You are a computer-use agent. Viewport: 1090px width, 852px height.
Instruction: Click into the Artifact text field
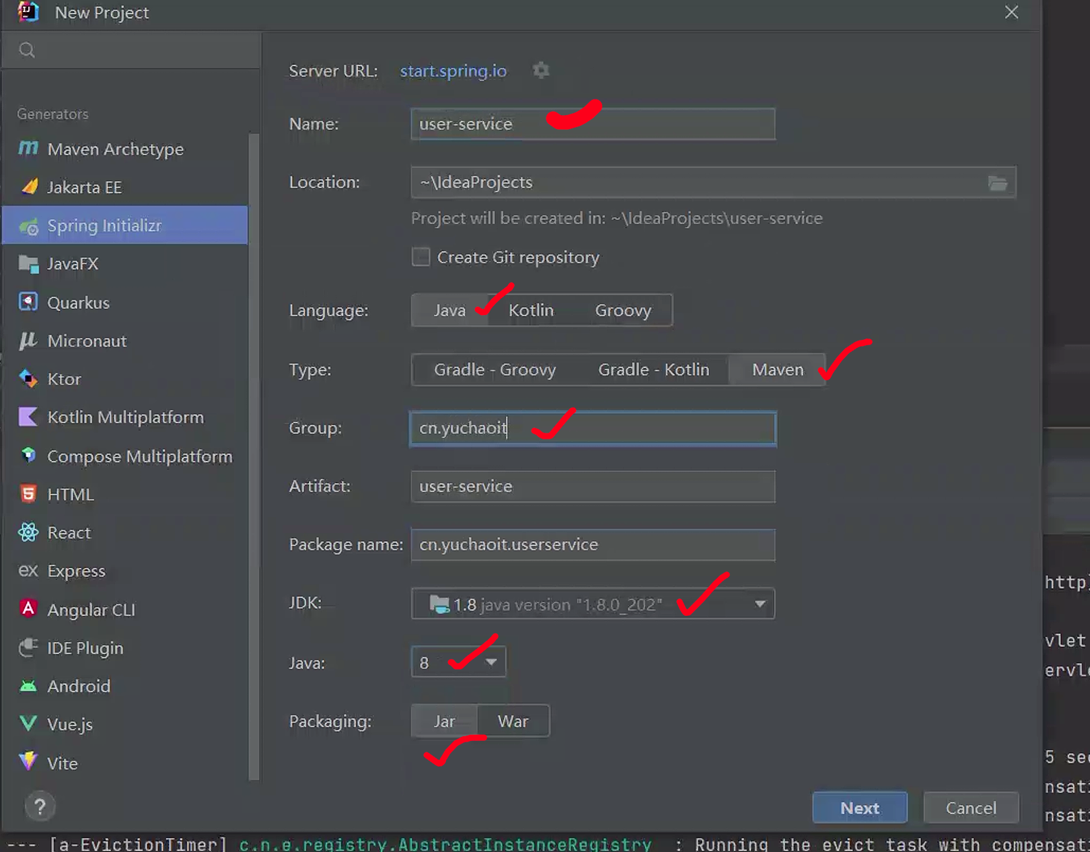(592, 487)
